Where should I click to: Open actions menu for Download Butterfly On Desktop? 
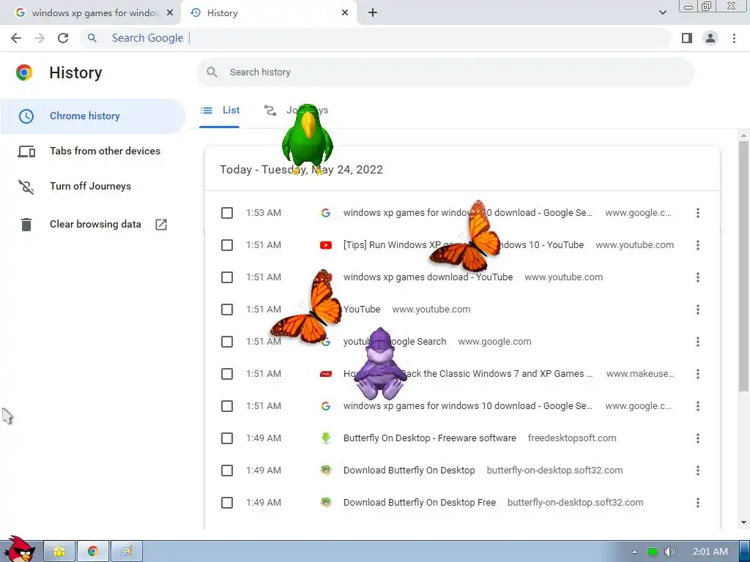click(x=698, y=471)
